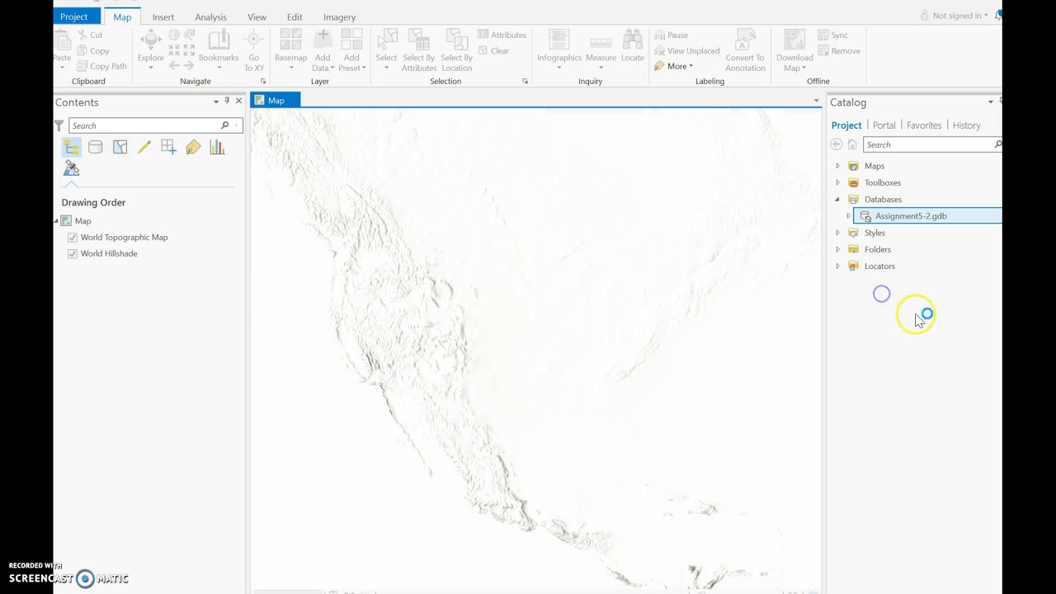Open the Locate binoculars tool
The width and height of the screenshot is (1056, 594).
[x=633, y=47]
